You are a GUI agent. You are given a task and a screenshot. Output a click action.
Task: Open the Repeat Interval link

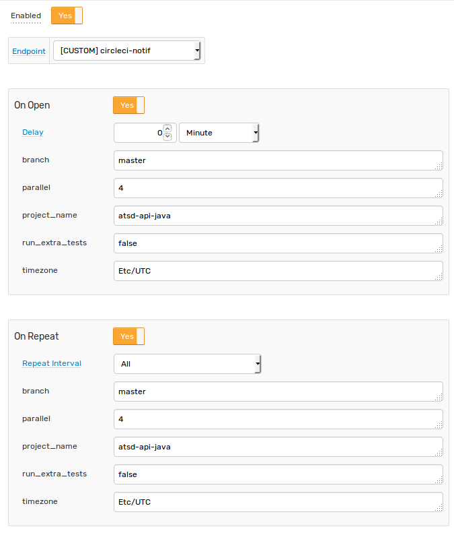[x=52, y=363]
